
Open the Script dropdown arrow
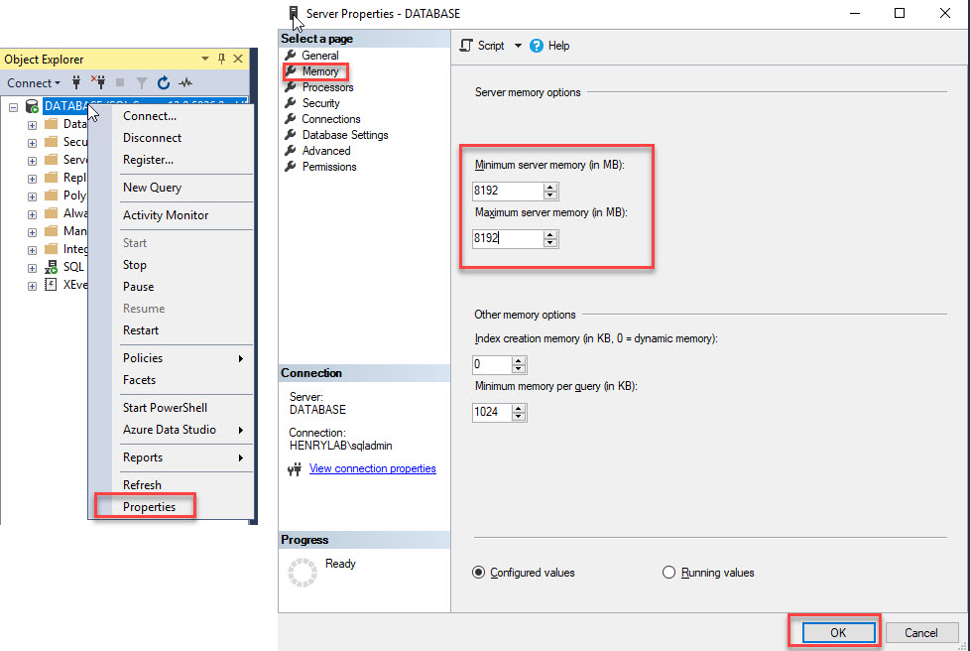(x=518, y=46)
